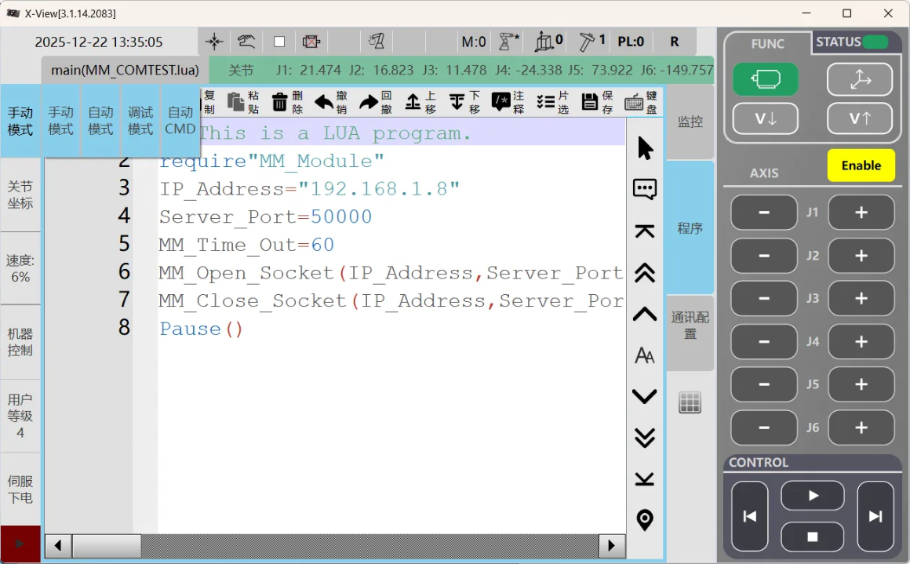Click the user coordinate frame icon showing 0

548,42
